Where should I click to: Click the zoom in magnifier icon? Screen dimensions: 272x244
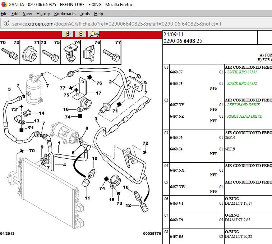[68, 34]
